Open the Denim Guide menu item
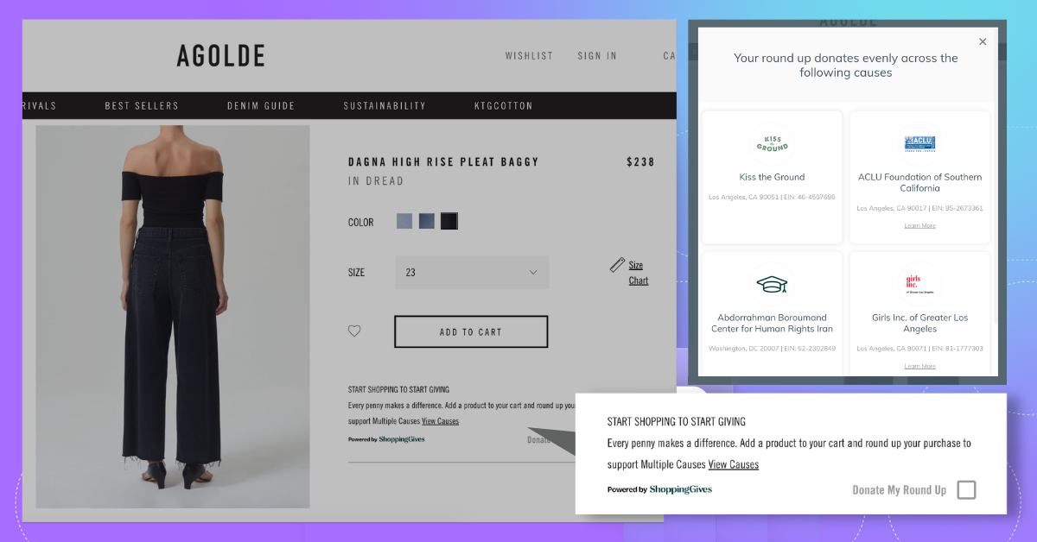The height and width of the screenshot is (542, 1037). (261, 106)
